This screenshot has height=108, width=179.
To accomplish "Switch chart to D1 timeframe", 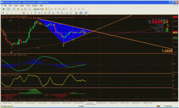I will click(75, 9).
